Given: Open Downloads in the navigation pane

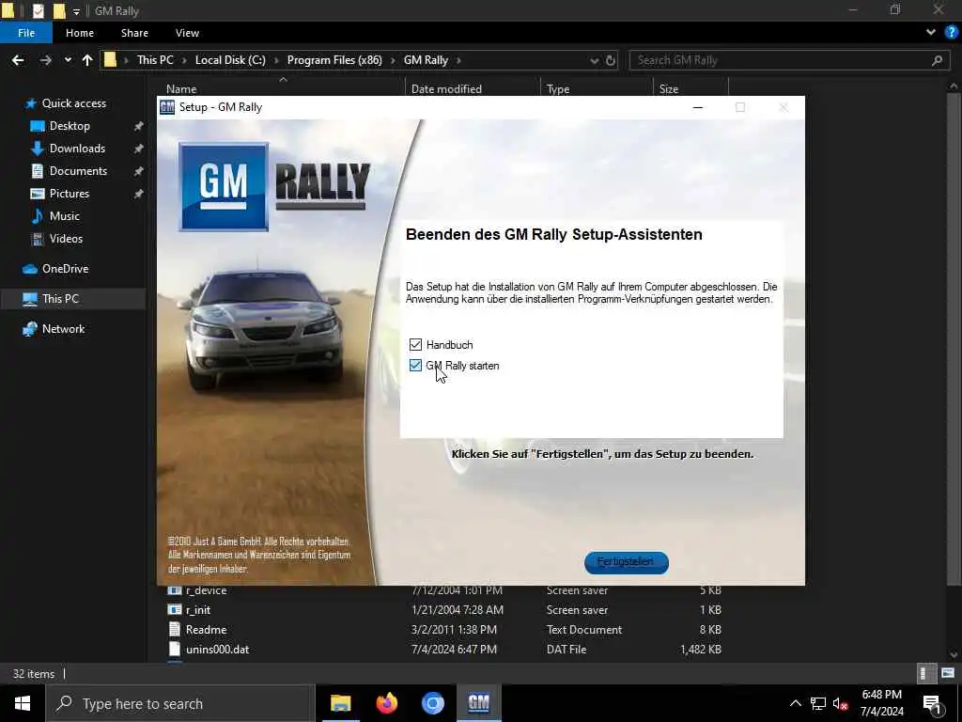Looking at the screenshot, I should 77,149.
